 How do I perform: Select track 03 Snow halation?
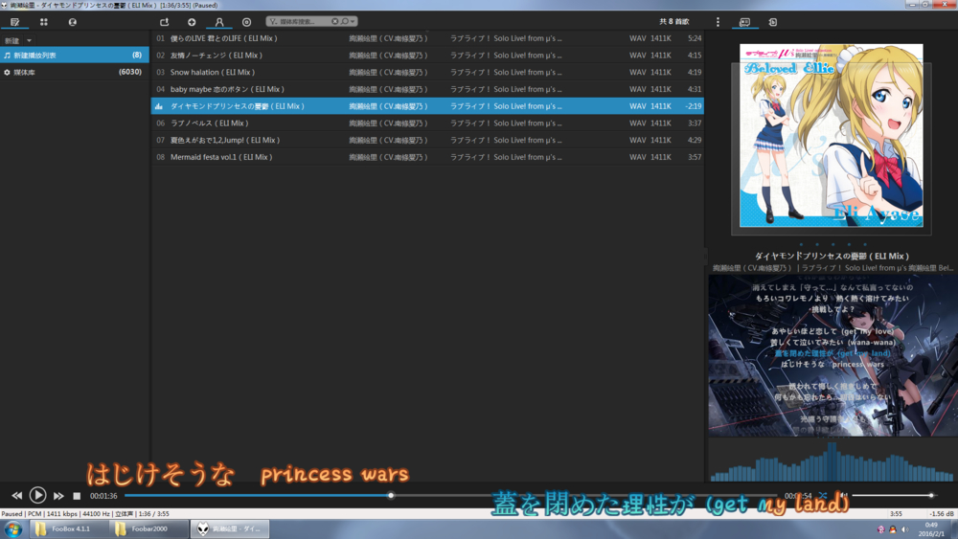tap(427, 72)
